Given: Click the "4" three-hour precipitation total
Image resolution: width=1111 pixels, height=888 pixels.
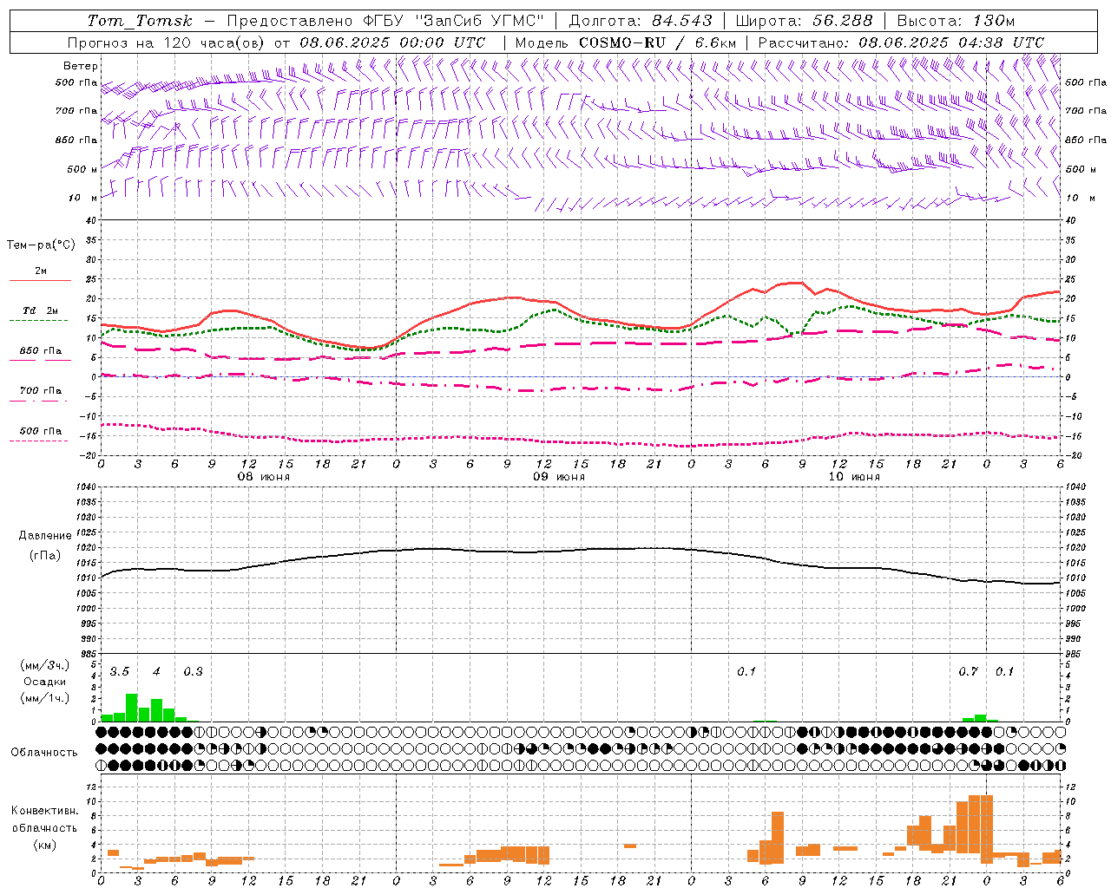Looking at the screenshot, I should click(x=156, y=671).
